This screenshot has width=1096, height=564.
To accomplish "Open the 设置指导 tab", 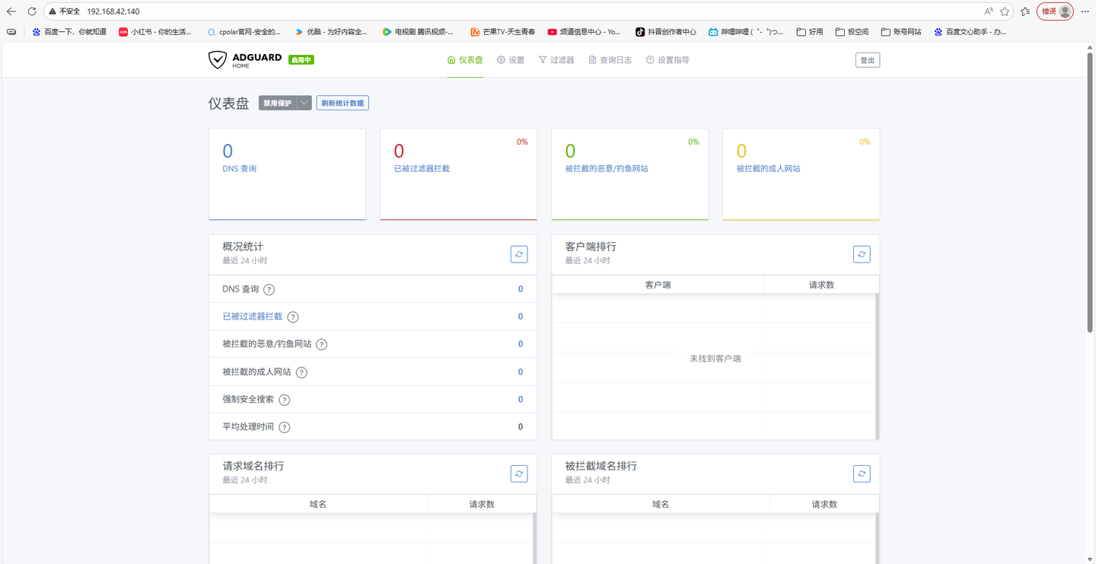I will coord(667,60).
